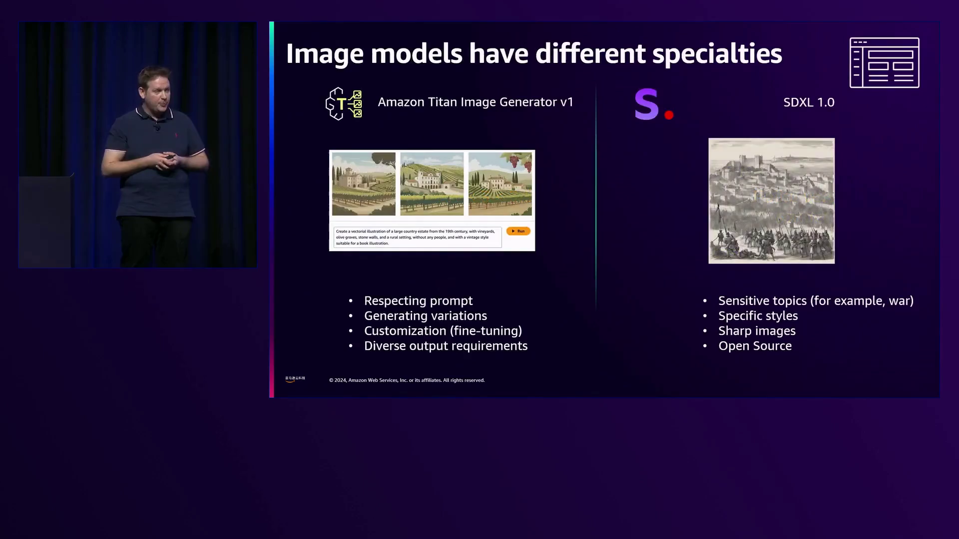Click the 'SDXL 1.0' label
The image size is (959, 539).
click(x=809, y=102)
